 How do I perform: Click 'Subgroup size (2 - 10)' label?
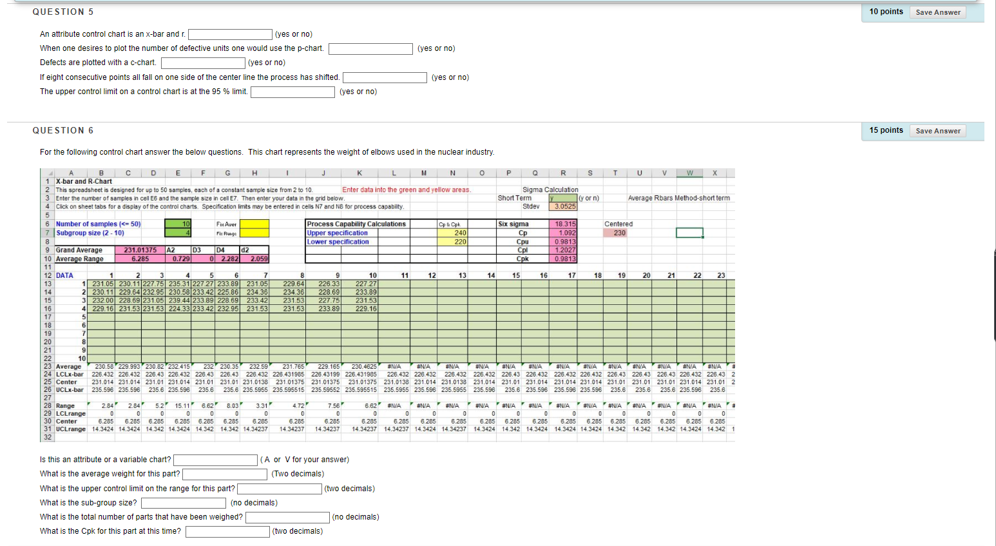point(90,233)
